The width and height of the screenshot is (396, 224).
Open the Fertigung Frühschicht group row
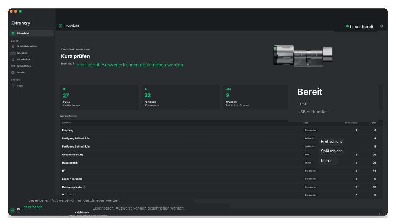pyautogui.click(x=221, y=138)
